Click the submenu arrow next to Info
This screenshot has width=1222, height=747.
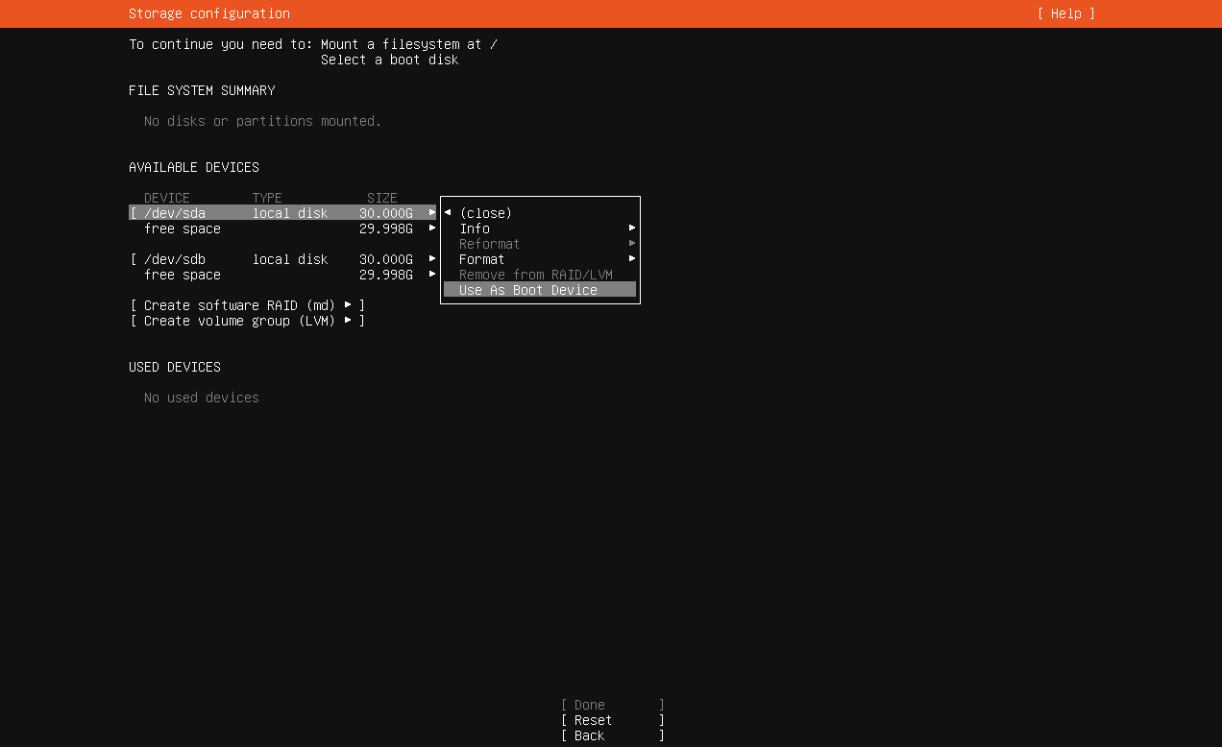[632, 229]
